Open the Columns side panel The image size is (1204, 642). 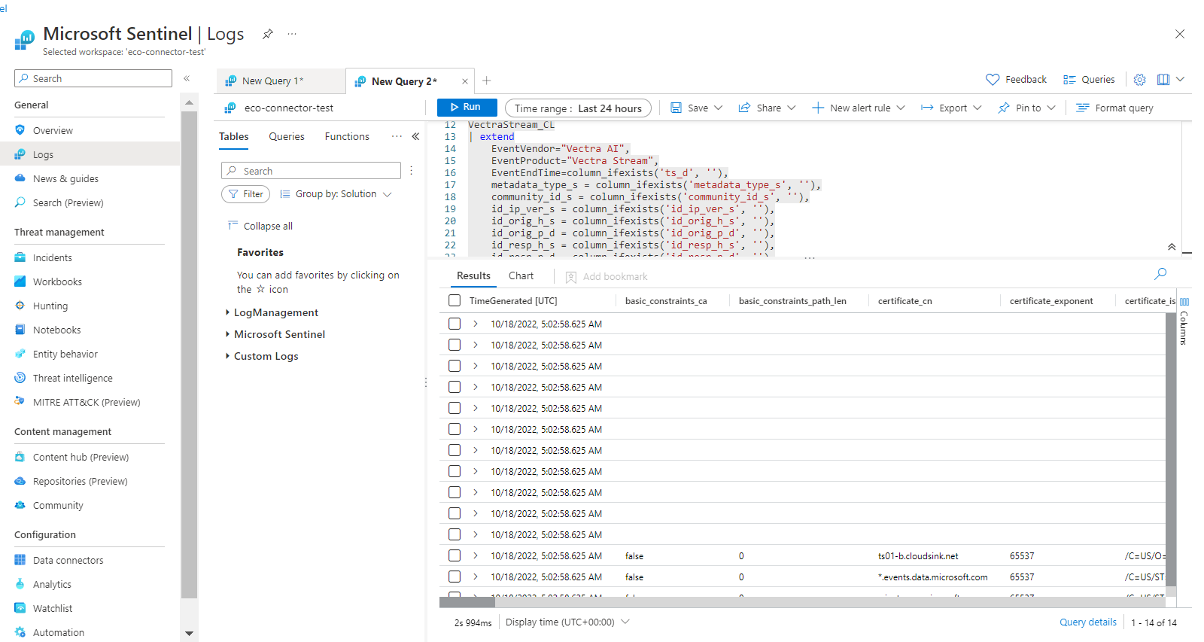(x=1184, y=321)
